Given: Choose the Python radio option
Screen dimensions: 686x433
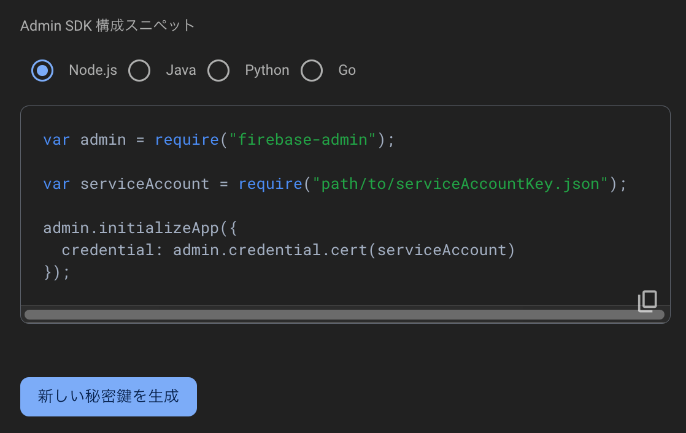Looking at the screenshot, I should [x=218, y=71].
